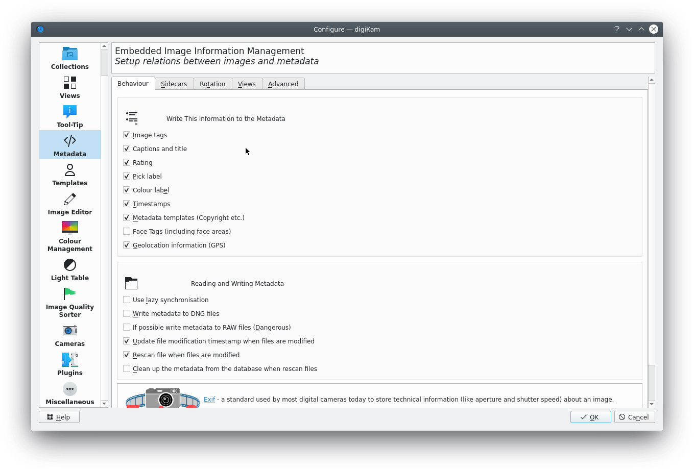Open the Collections settings page
Screen dimensions: 694x471
[x=70, y=58]
